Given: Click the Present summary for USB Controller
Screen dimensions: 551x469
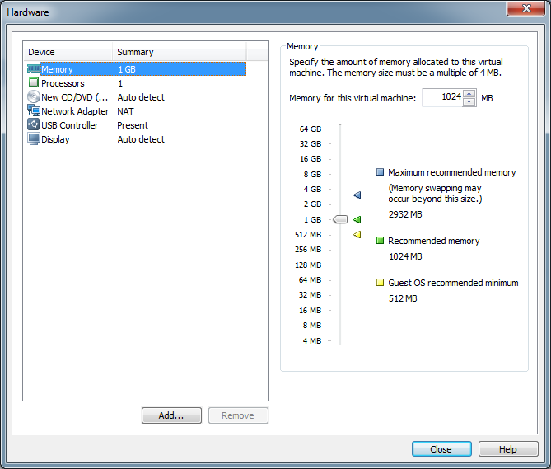Looking at the screenshot, I should (133, 125).
